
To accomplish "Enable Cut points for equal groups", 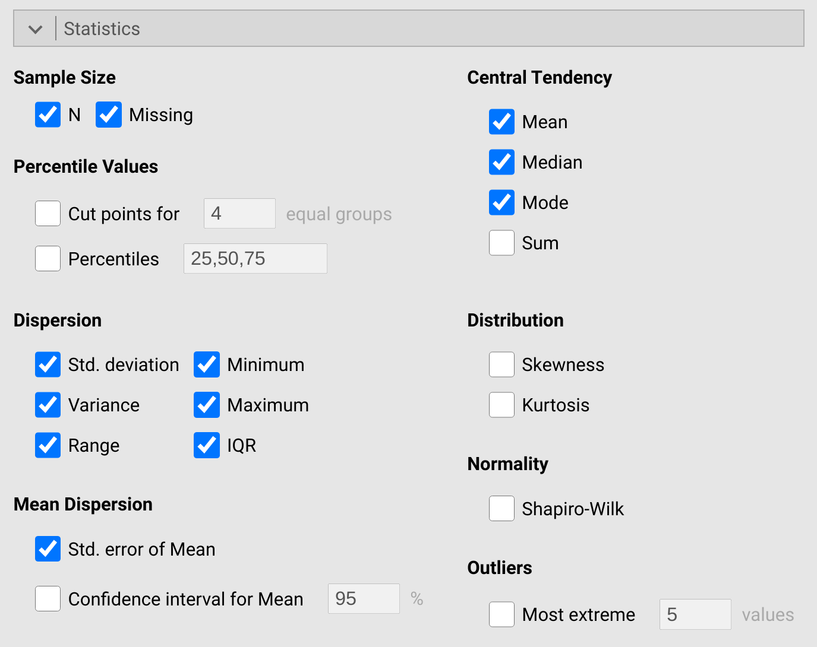I will pyautogui.click(x=48, y=214).
